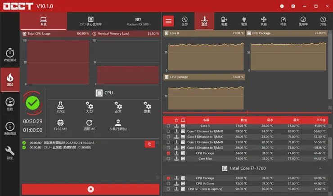Click the info icon in title bar
This screenshot has width=333, height=196.
click(282, 6)
